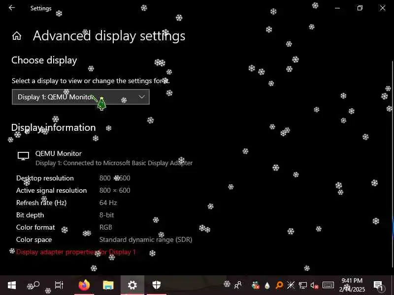
Task: Click the white starburst tray icon
Action: click(291, 285)
